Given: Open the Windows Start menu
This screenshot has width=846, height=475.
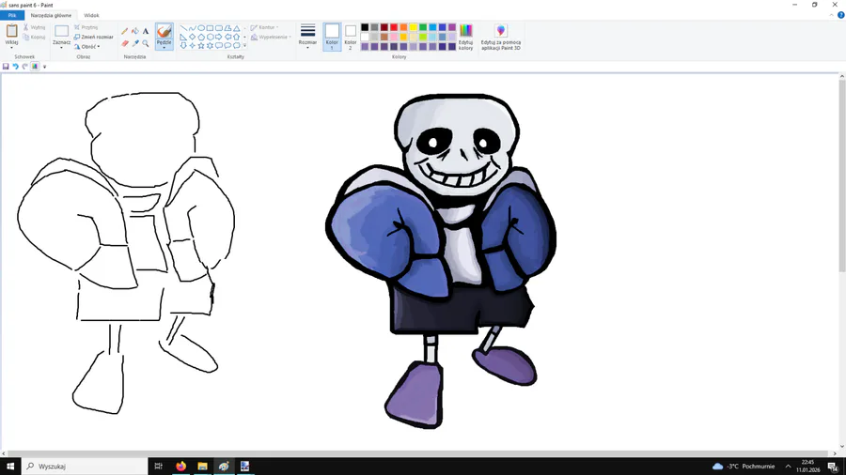Looking at the screenshot, I should pos(10,467).
